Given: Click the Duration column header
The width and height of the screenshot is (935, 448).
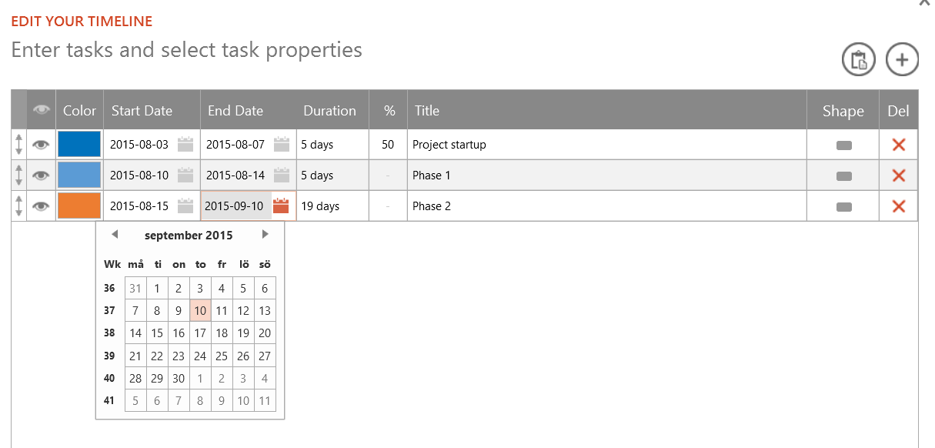Looking at the screenshot, I should pos(329,111).
